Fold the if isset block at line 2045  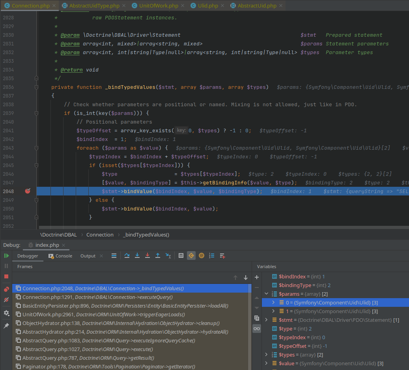pyautogui.click(x=37, y=165)
